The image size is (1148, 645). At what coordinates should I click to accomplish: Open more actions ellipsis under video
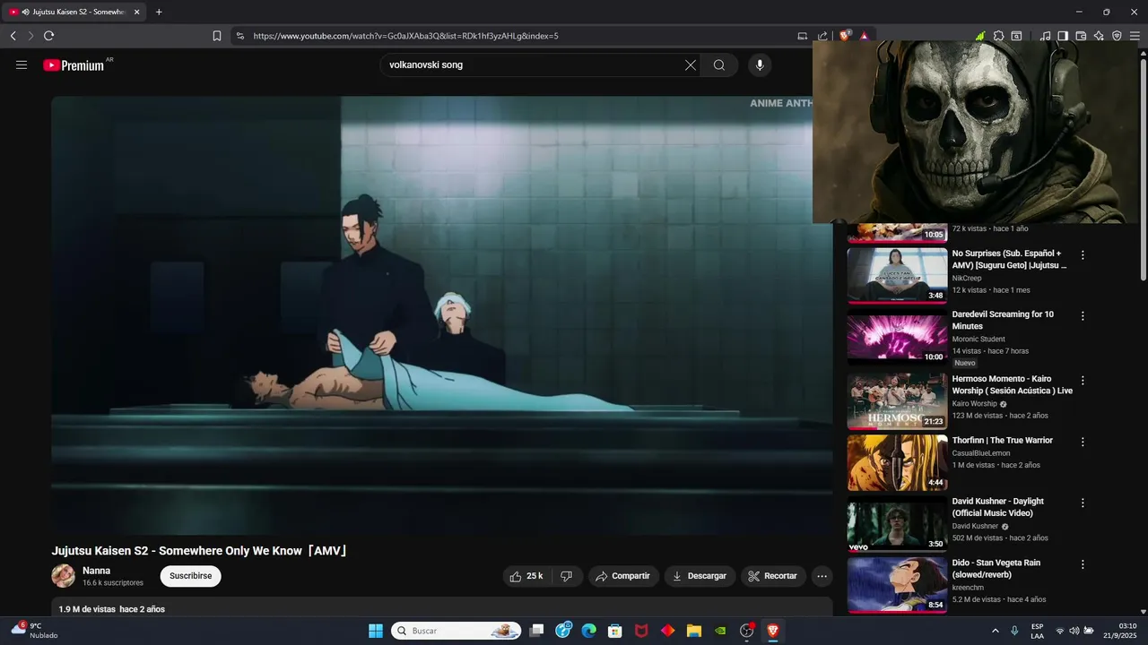pyautogui.click(x=822, y=576)
